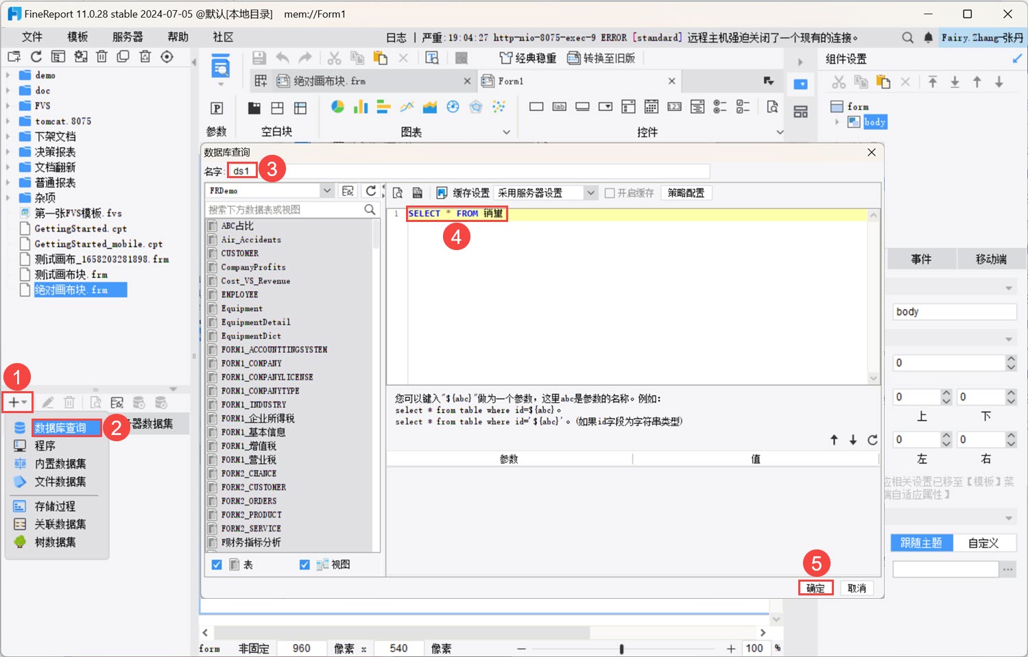Screen dimensions: 1028x657
Task: Insert a radar chart component
Action: [476, 106]
